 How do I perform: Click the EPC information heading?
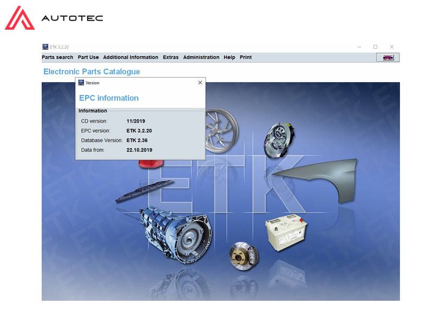coord(109,98)
